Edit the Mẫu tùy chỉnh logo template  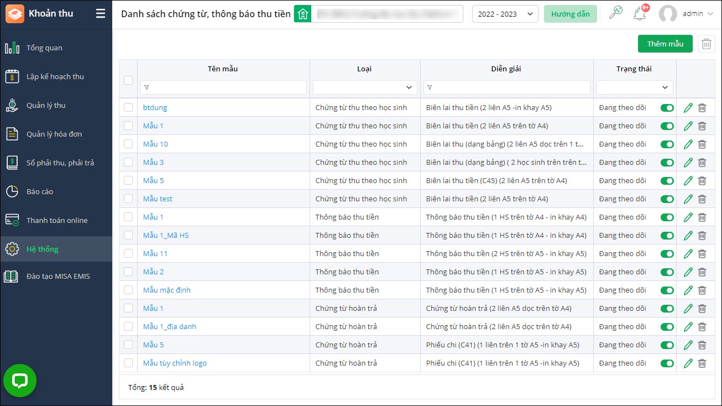[x=688, y=363]
